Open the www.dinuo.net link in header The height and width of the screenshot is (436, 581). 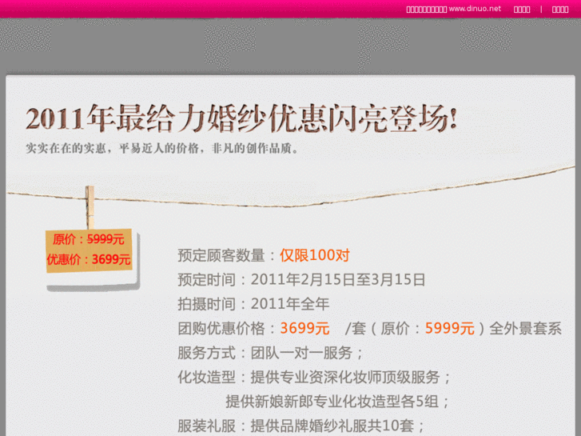pyautogui.click(x=474, y=9)
